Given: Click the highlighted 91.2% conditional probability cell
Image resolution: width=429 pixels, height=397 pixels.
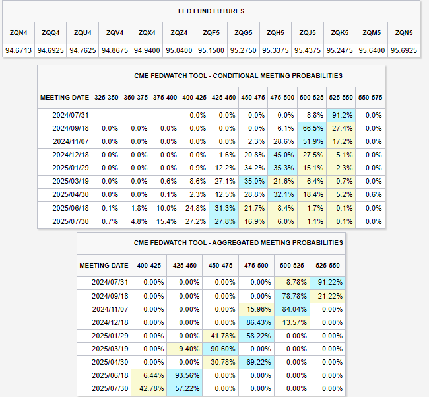Looking at the screenshot, I should tap(340, 115).
